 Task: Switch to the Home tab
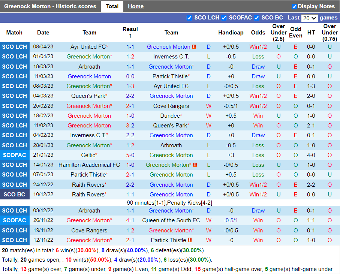[x=135, y=6]
